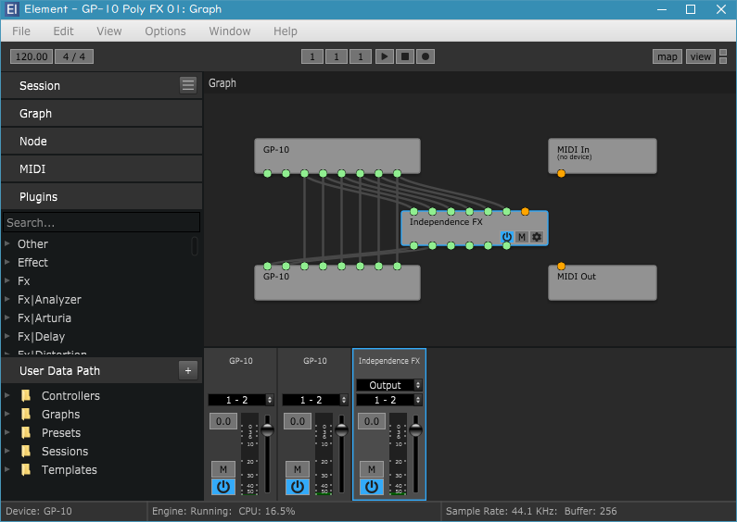Click Independence FX orange MIDI input port
The height and width of the screenshot is (522, 737).
(x=525, y=212)
